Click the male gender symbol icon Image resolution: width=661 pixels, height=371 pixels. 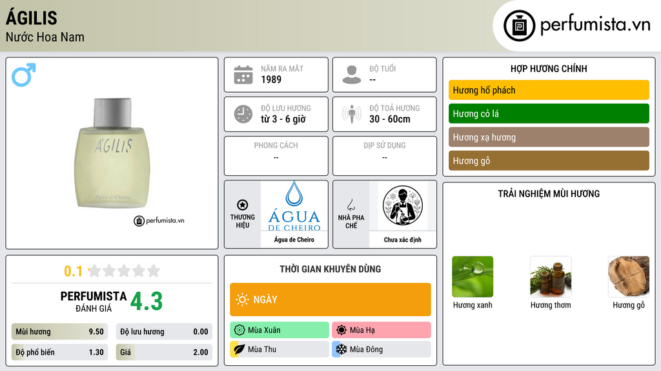tap(24, 75)
